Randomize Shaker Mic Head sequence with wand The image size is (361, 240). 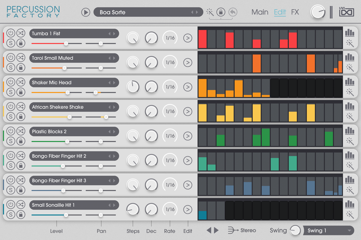click(x=350, y=92)
